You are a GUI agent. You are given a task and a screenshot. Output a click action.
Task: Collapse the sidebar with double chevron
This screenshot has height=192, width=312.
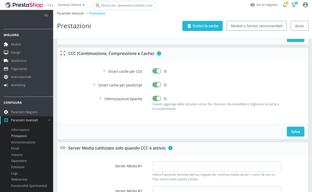tap(46, 16)
